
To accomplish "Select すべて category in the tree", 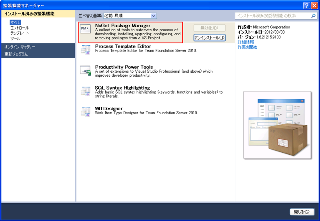I will pos(15,22).
